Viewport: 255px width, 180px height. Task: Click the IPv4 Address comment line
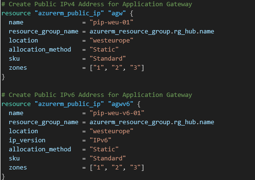tap(97, 4)
